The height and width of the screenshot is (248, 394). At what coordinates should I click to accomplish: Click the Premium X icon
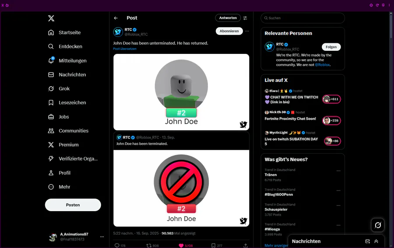[x=51, y=145]
